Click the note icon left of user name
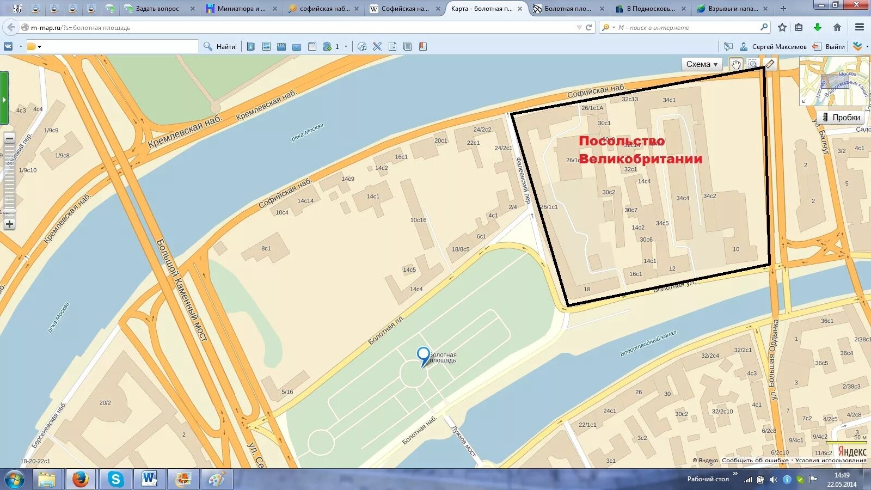 tap(728, 46)
